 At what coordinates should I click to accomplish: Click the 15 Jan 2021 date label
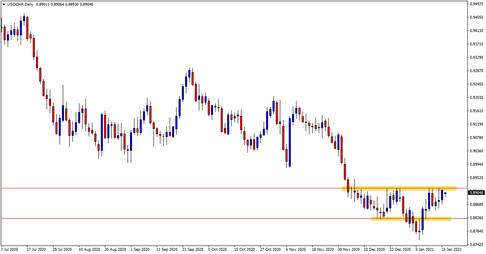click(x=452, y=250)
